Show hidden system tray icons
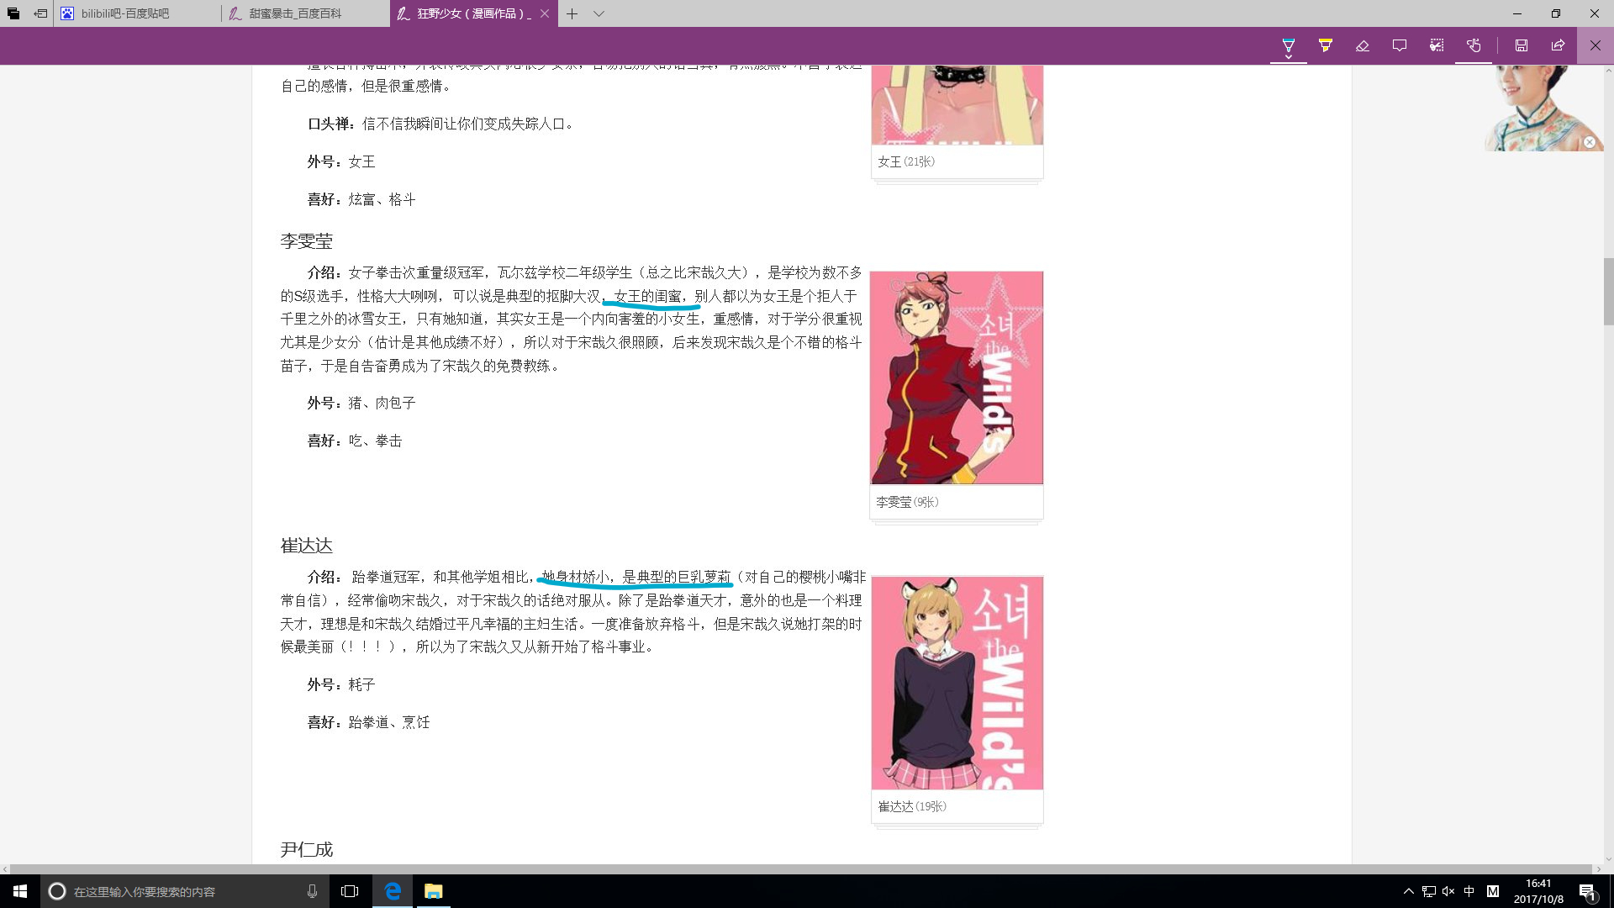Screen dimensions: 1614x908 1409,891
